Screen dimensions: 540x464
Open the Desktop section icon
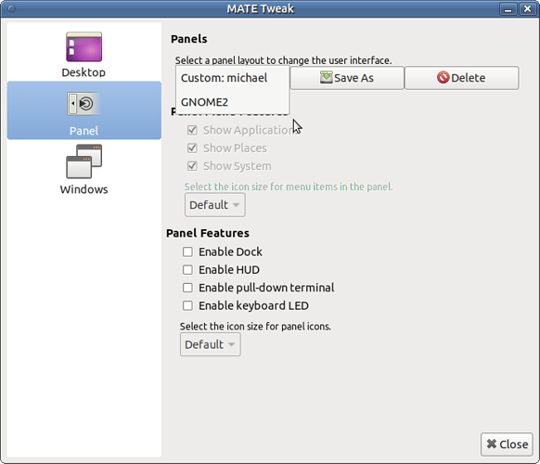point(84,47)
